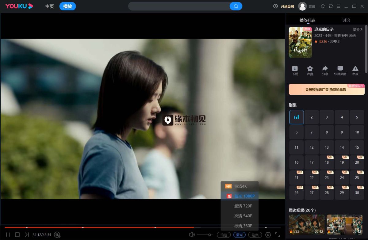The height and width of the screenshot is (240, 368).
Task: Skip to the next episode
Action: 27,235
